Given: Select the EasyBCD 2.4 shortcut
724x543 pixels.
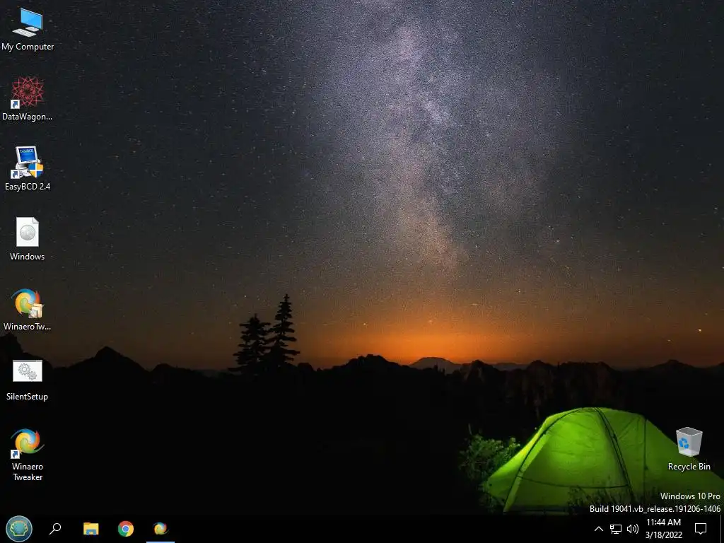Looking at the screenshot, I should point(28,168).
